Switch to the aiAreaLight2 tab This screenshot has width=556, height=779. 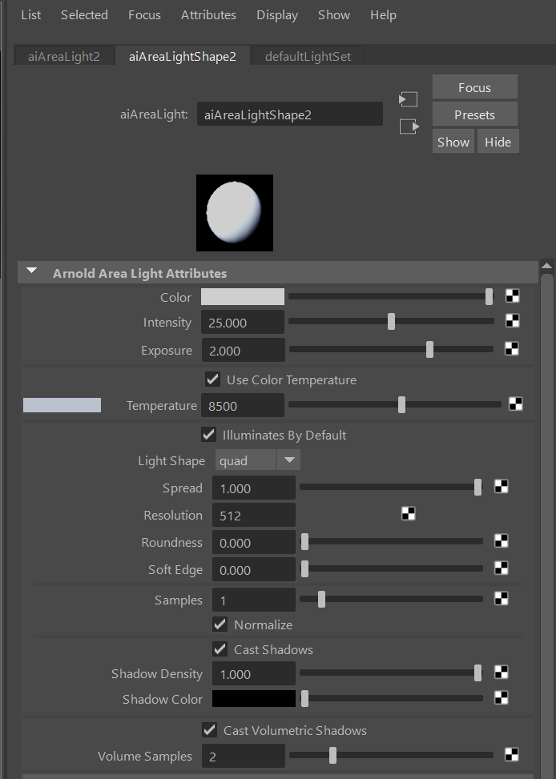pos(64,56)
